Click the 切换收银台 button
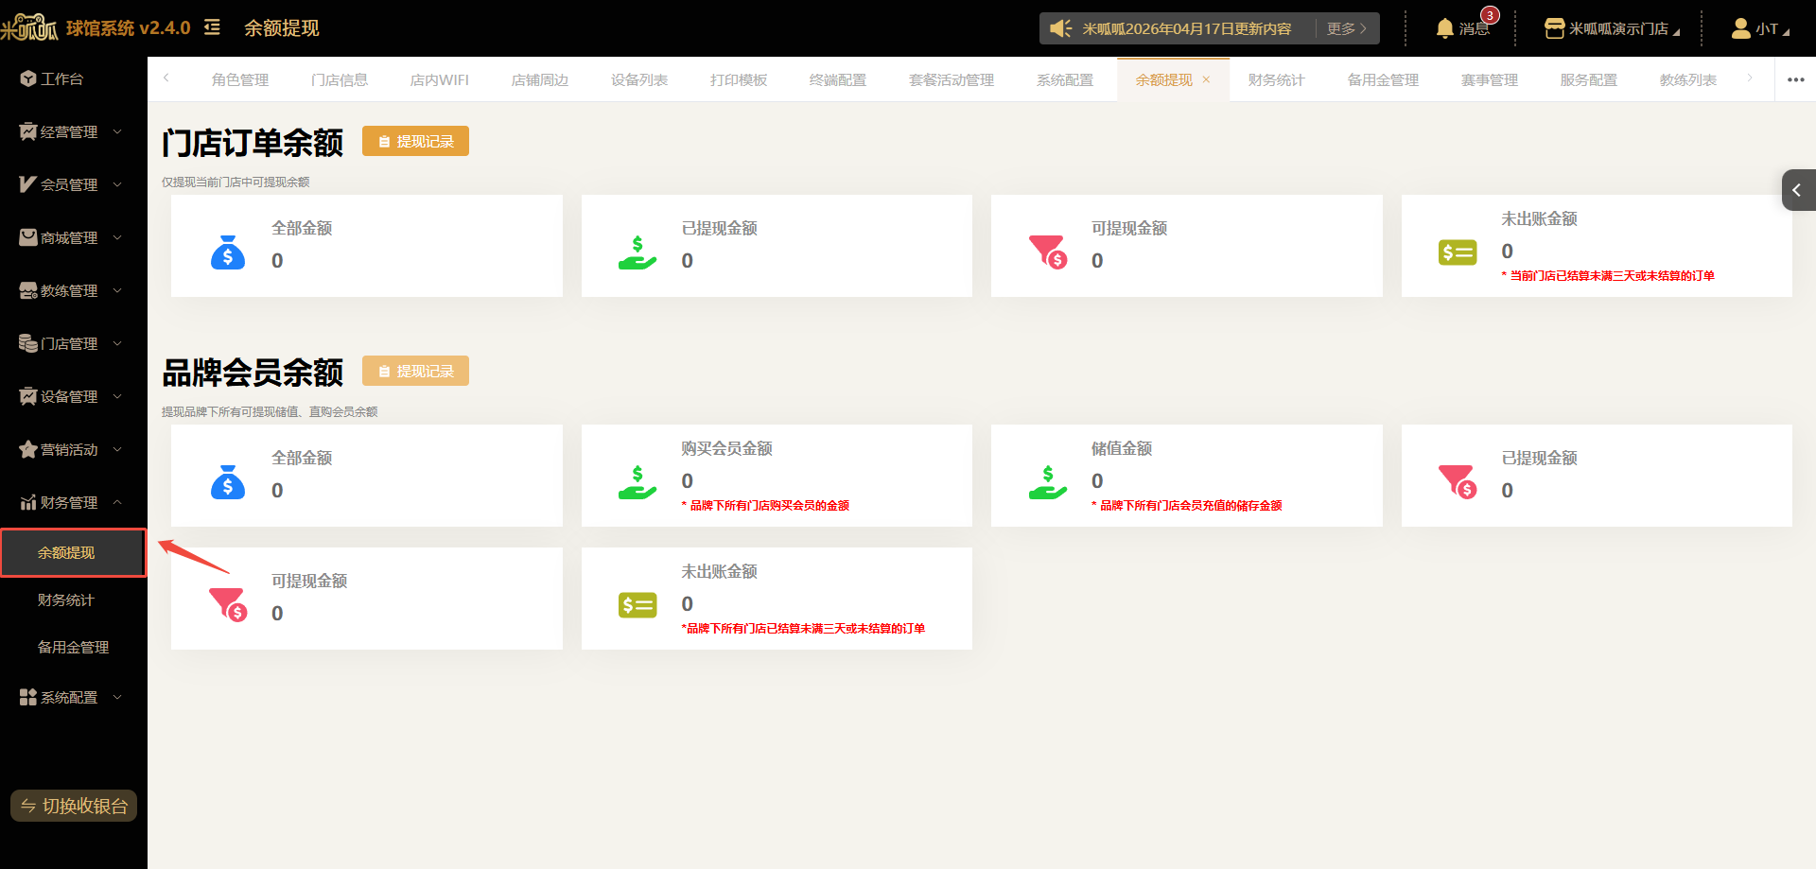 pyautogui.click(x=74, y=806)
